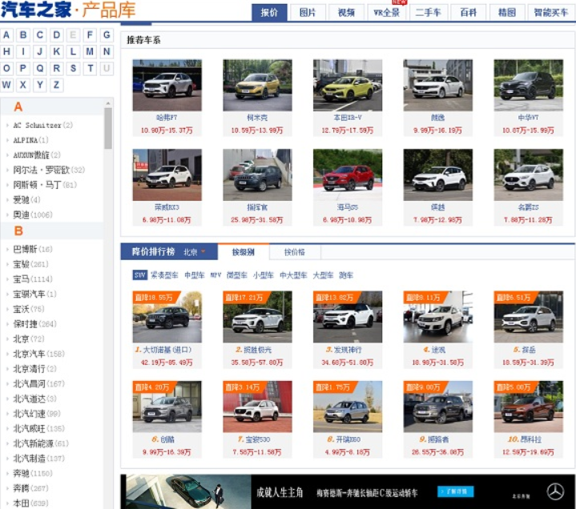This screenshot has height=509, width=576.
Task: Click the 朗逸 name link
Action: coord(438,118)
